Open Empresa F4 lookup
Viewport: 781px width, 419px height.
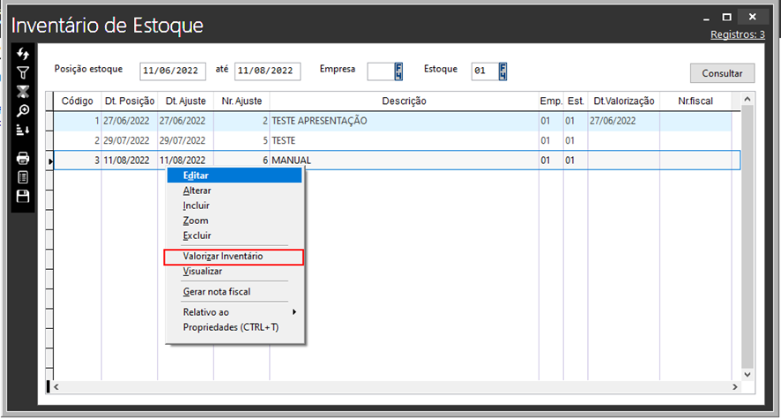(398, 71)
